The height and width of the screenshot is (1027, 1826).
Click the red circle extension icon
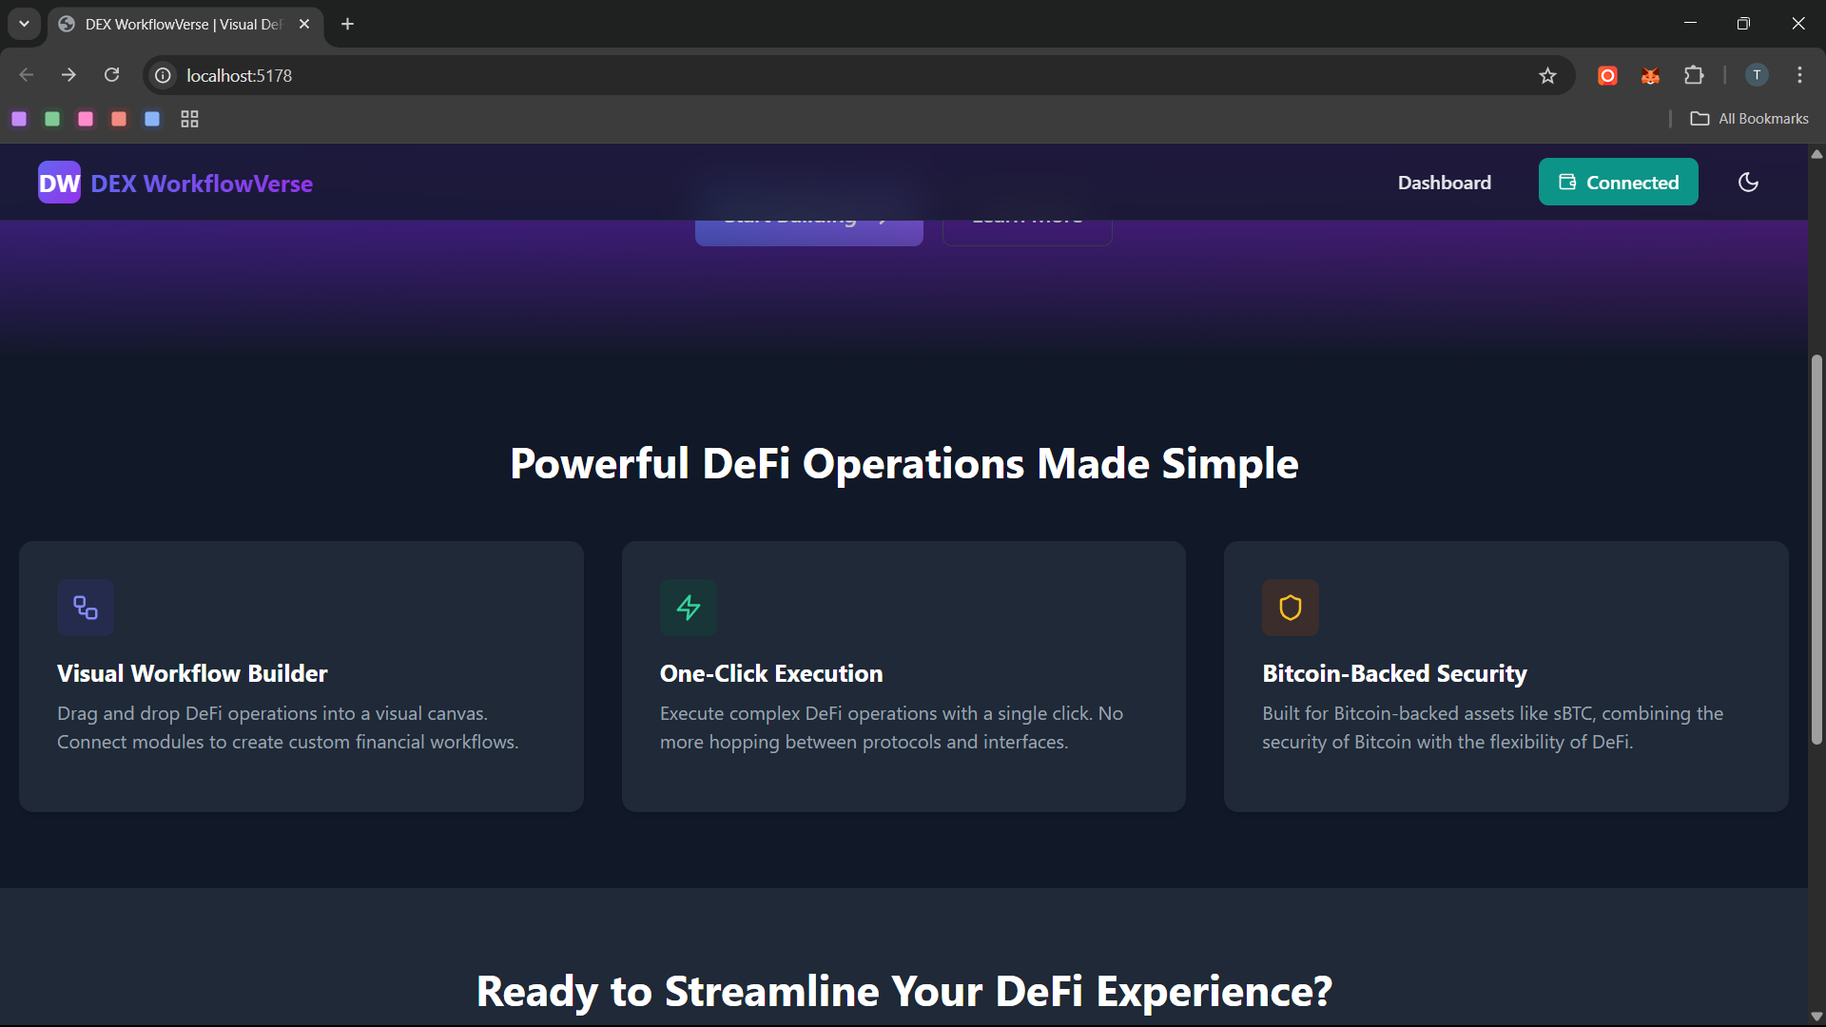(x=1607, y=76)
